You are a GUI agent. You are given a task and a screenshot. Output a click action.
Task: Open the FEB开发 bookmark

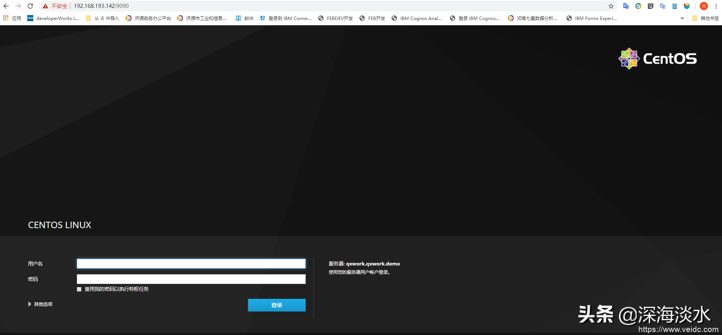click(372, 18)
